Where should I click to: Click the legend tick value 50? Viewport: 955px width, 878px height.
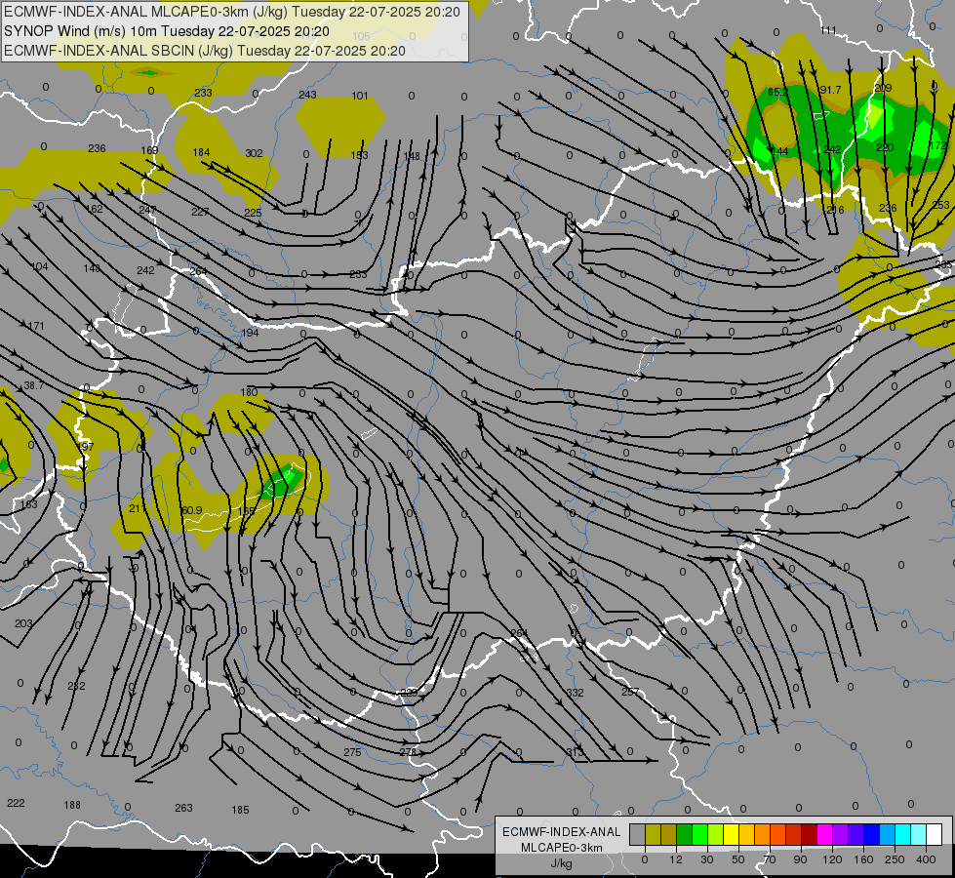738,859
